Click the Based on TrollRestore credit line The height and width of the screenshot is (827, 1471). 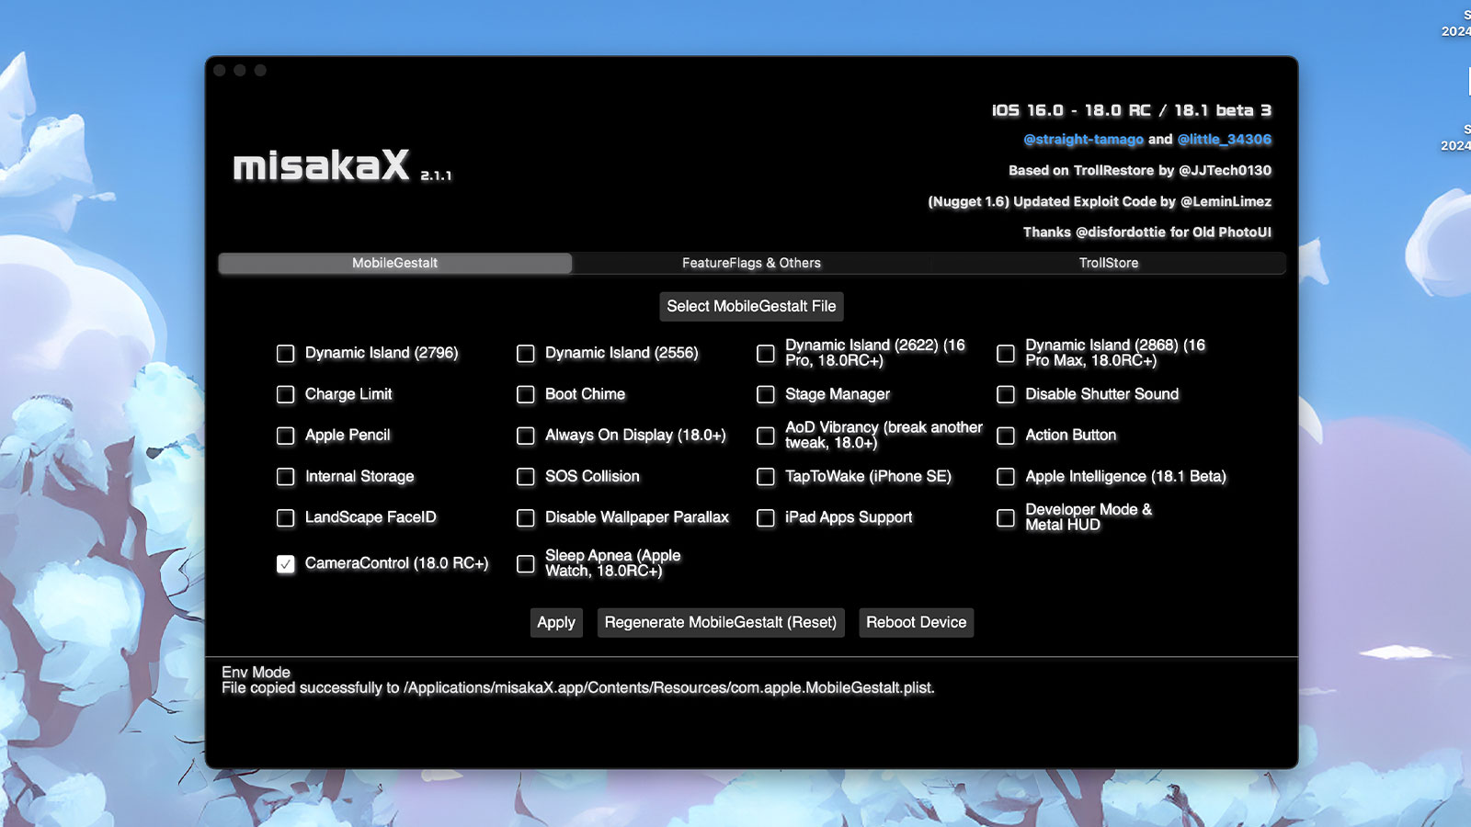tap(1140, 170)
